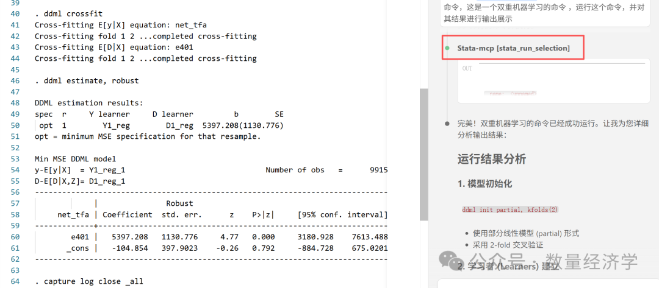Viewport: 659px width, 288px height.
Task: Expand the Stata-mcp stata_run_selection tool call
Action: coord(513,48)
